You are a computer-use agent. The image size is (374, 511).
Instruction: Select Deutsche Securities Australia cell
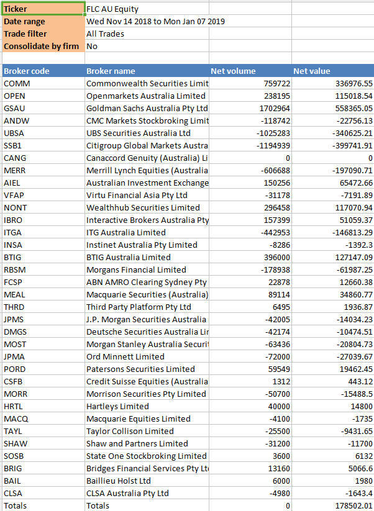coord(147,332)
